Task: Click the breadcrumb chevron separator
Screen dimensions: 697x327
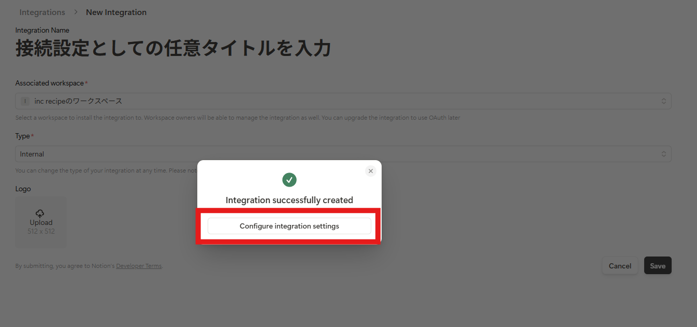Action: pos(76,12)
